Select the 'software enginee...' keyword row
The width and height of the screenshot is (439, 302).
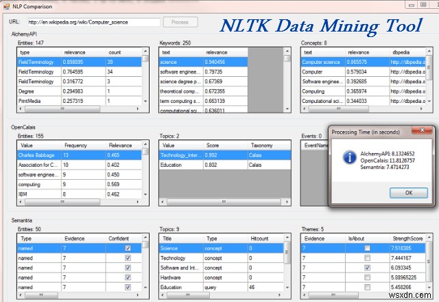click(203, 71)
